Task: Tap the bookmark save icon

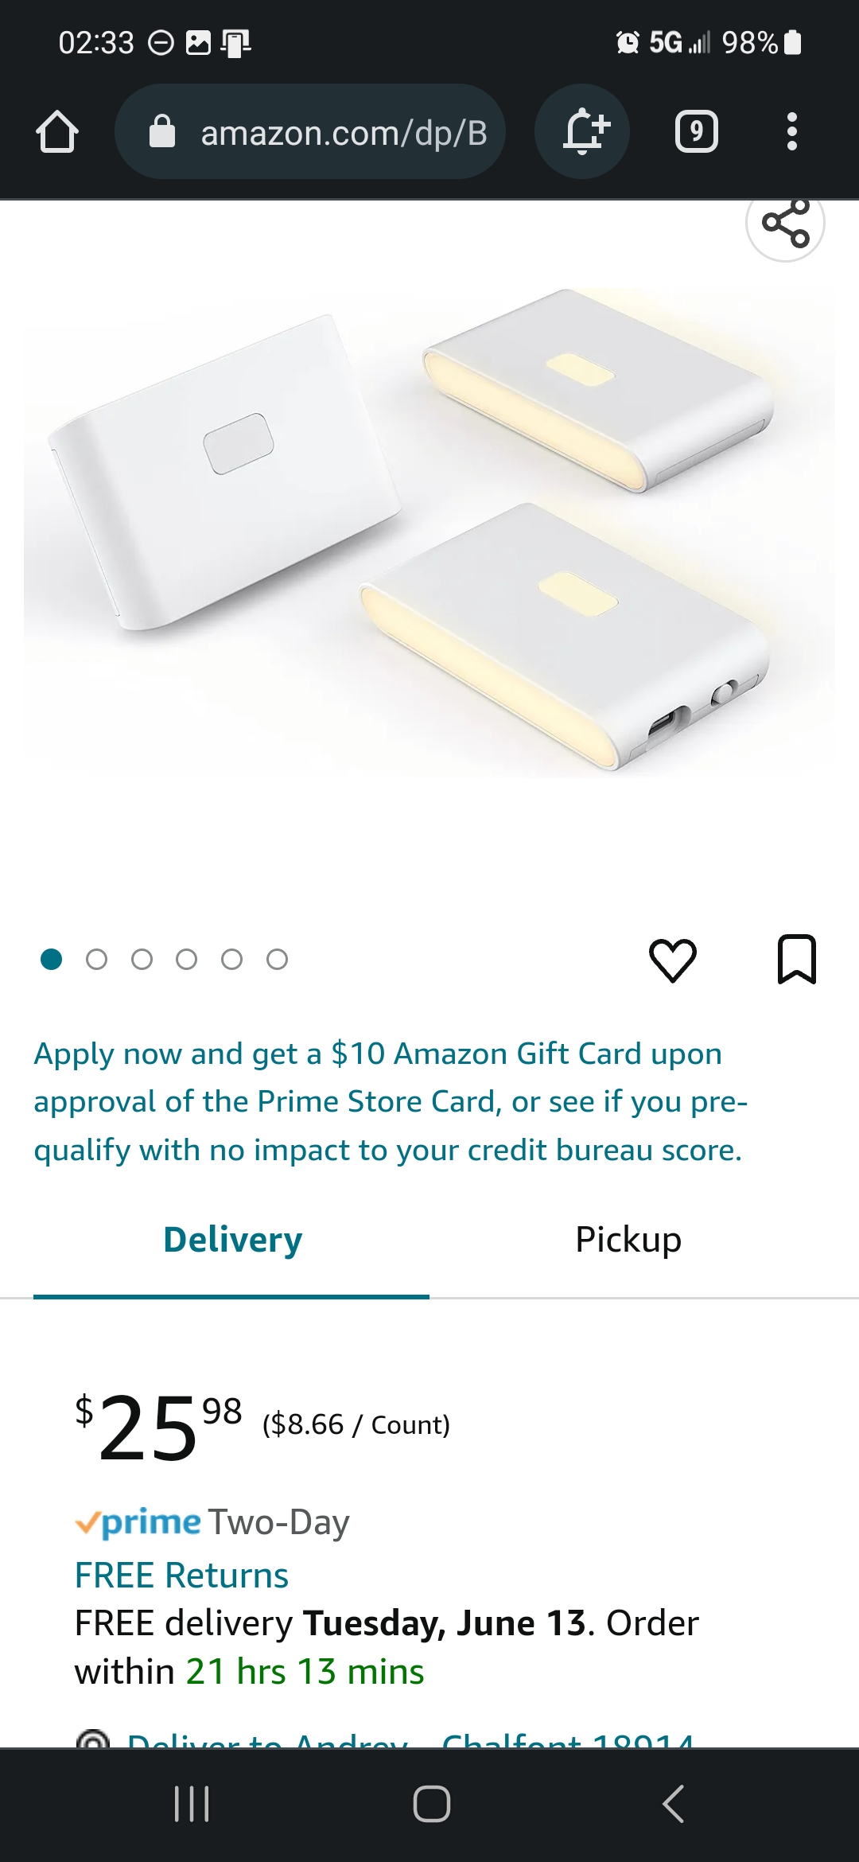Action: point(796,960)
